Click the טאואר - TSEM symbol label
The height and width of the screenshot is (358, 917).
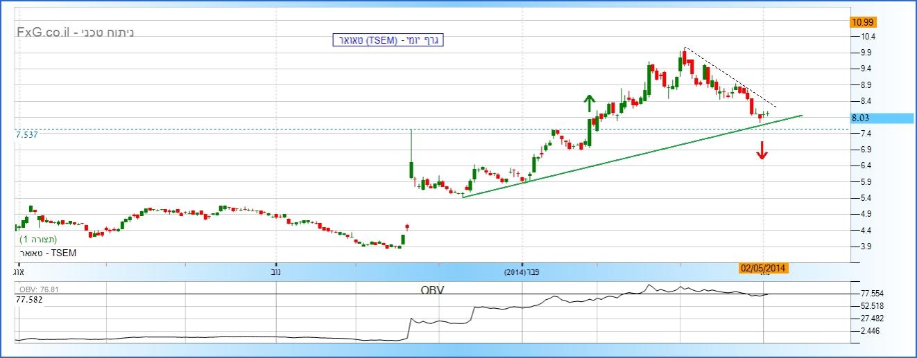[x=46, y=253]
